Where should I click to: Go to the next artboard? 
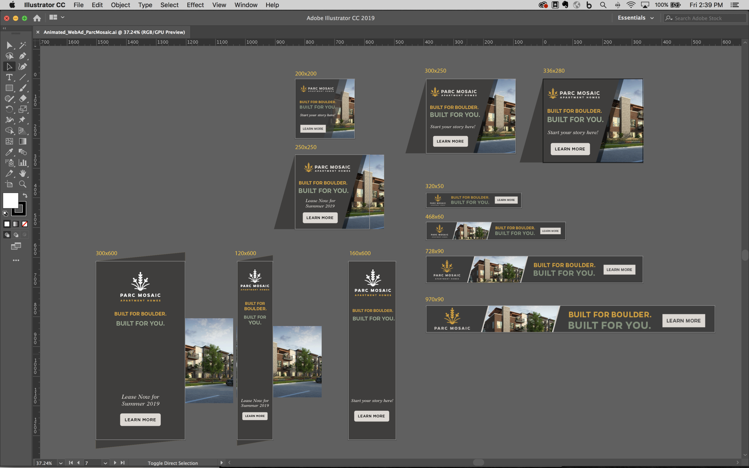coord(115,463)
